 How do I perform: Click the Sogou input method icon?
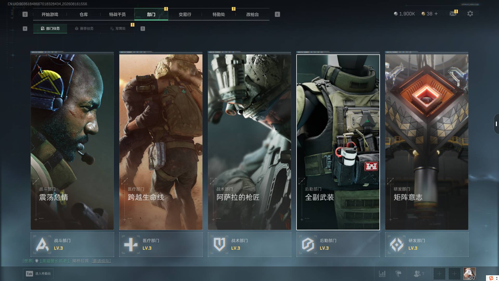tap(491, 278)
